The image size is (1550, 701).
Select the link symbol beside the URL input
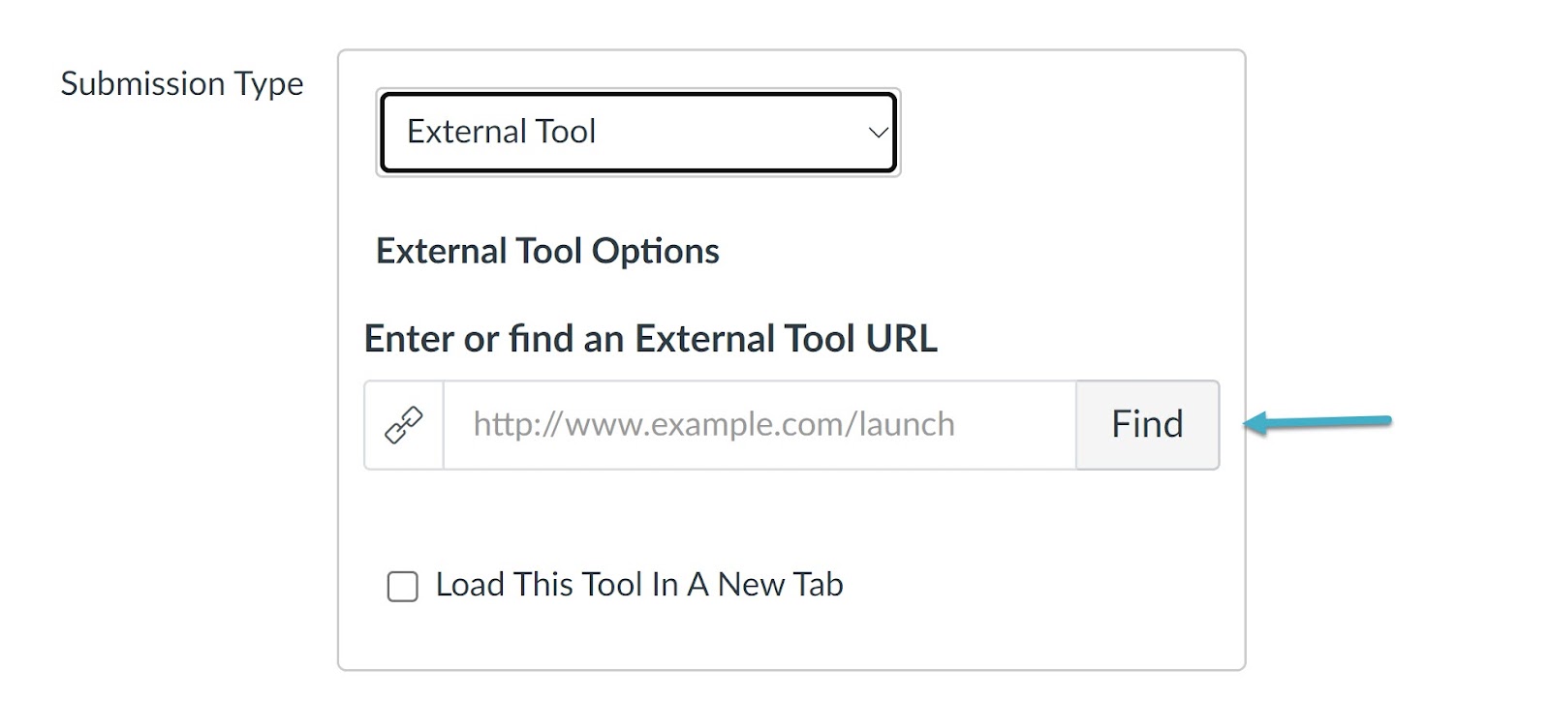pyautogui.click(x=403, y=424)
